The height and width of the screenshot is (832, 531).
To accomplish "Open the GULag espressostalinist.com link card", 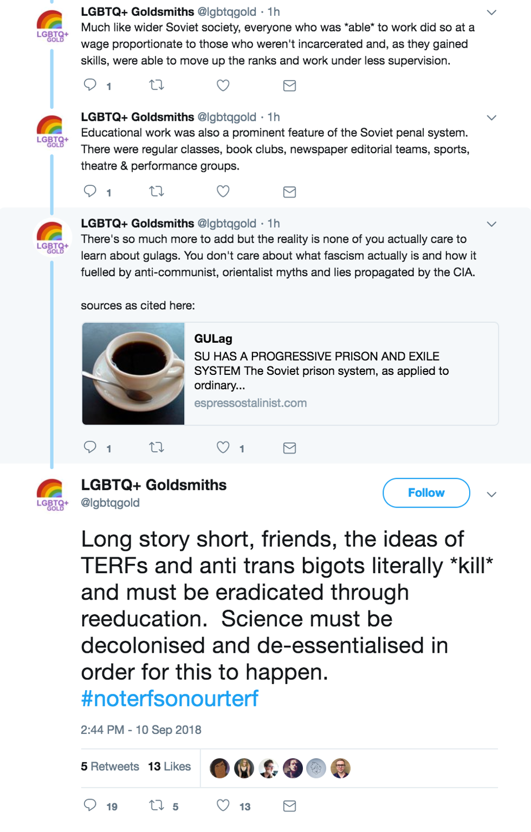I will click(290, 374).
